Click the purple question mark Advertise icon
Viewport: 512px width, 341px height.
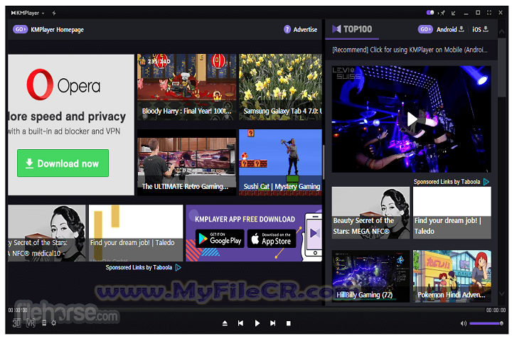coord(287,29)
